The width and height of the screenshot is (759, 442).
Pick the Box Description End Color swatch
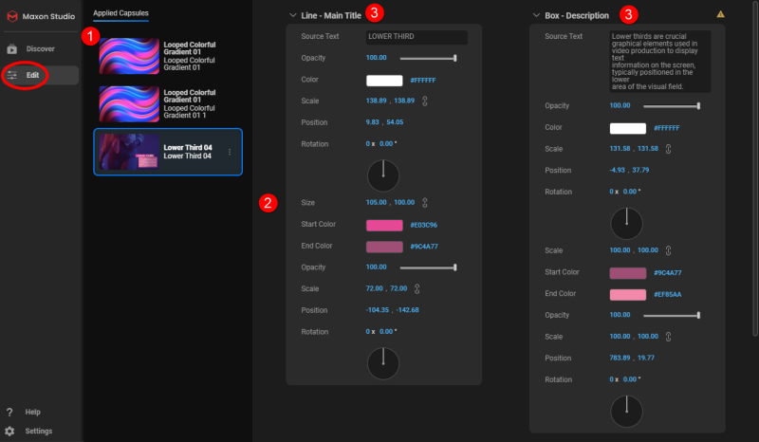[x=628, y=295]
